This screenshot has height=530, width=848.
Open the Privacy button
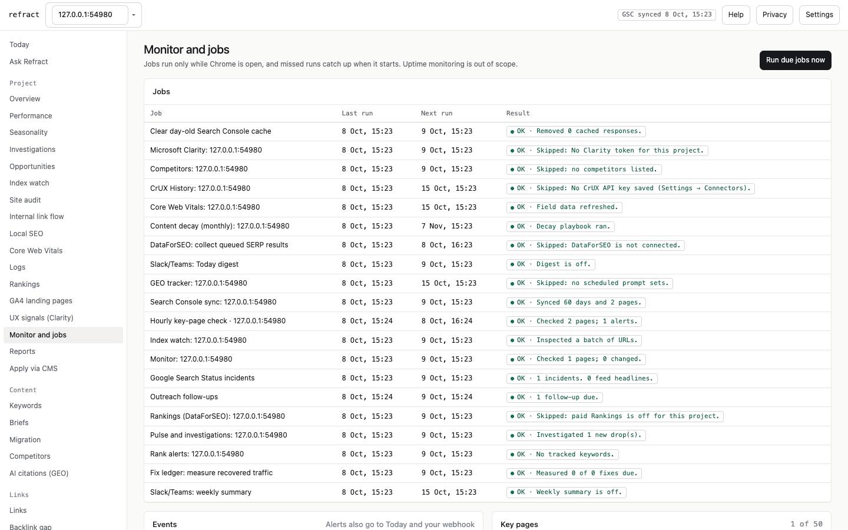click(774, 15)
